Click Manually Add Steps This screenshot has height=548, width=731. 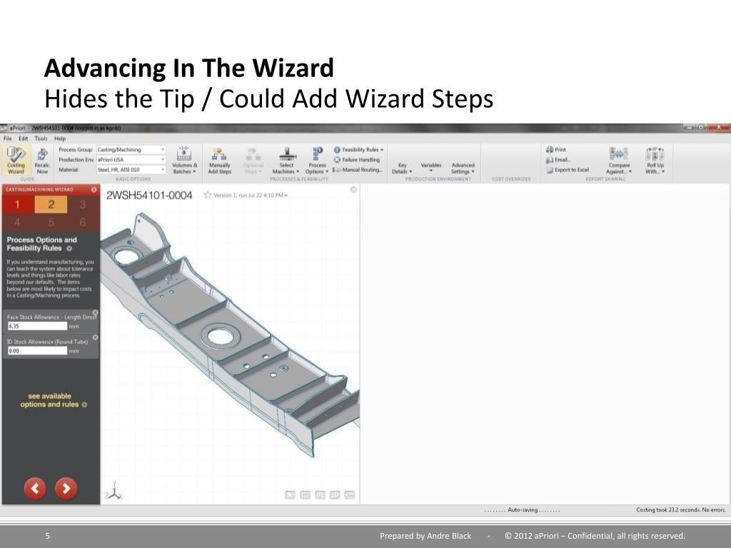tap(219, 161)
